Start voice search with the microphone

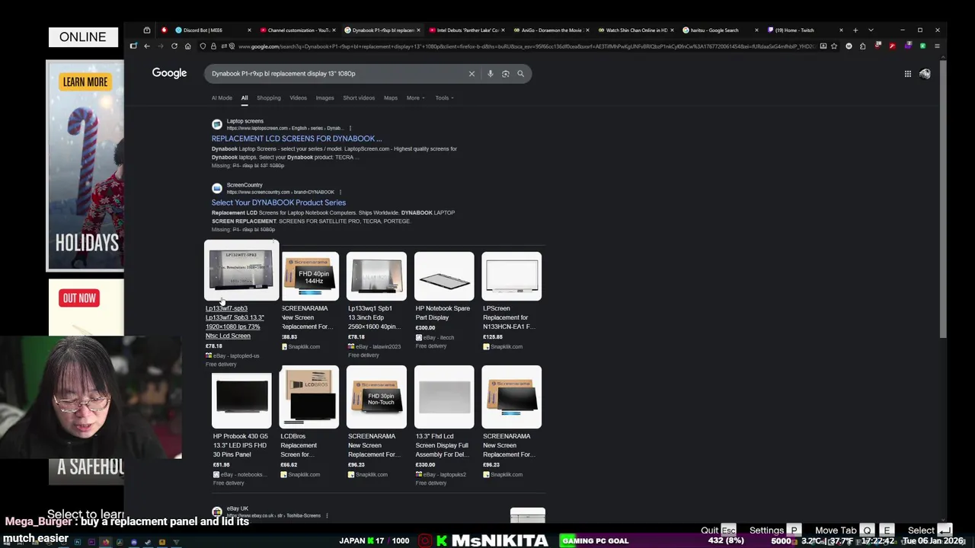click(x=491, y=74)
